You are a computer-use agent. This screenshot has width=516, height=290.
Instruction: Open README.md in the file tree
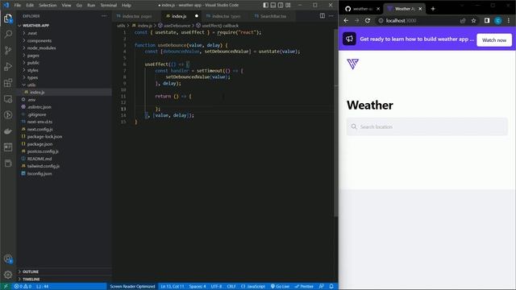(x=40, y=159)
